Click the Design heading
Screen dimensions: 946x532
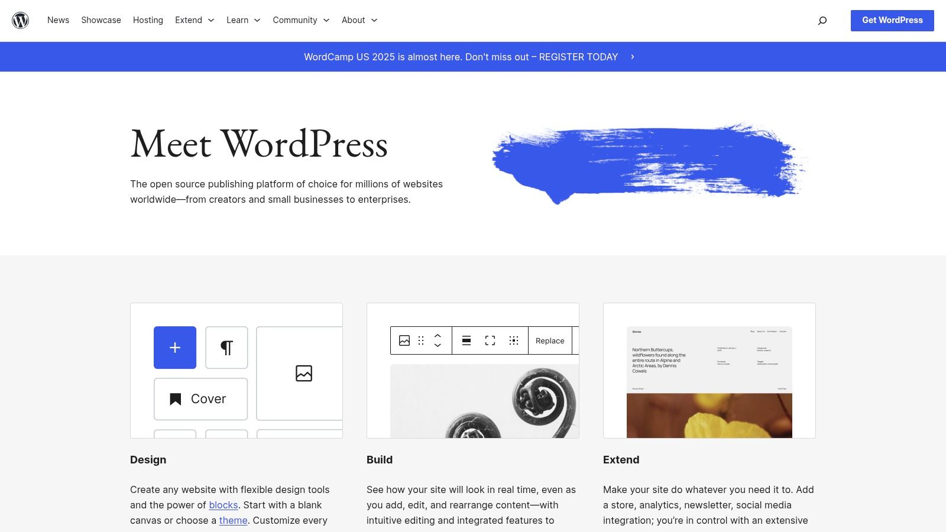point(148,460)
